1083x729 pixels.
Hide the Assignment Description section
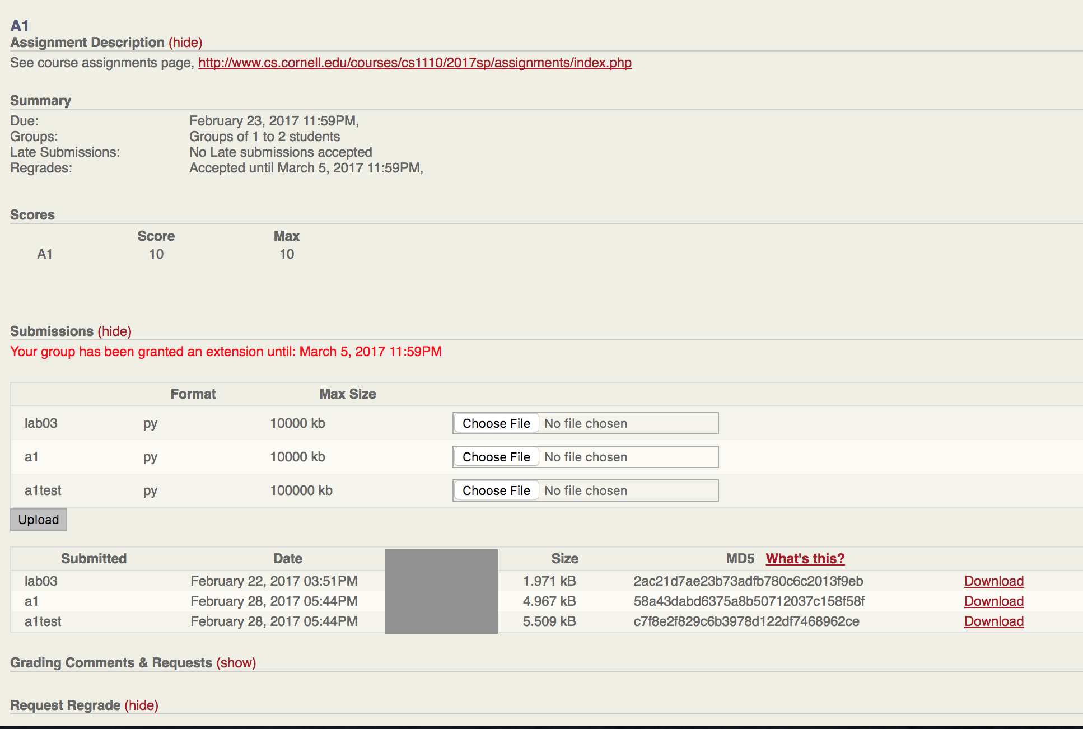point(185,43)
